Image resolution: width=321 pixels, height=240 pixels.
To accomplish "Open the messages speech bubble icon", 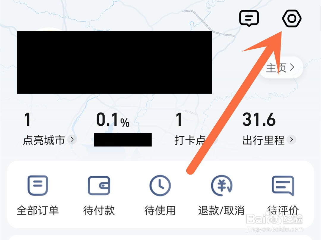I will (x=249, y=18).
